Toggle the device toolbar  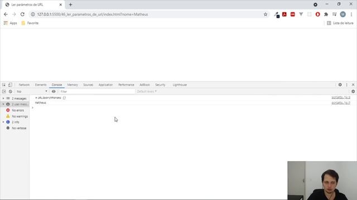10,85
